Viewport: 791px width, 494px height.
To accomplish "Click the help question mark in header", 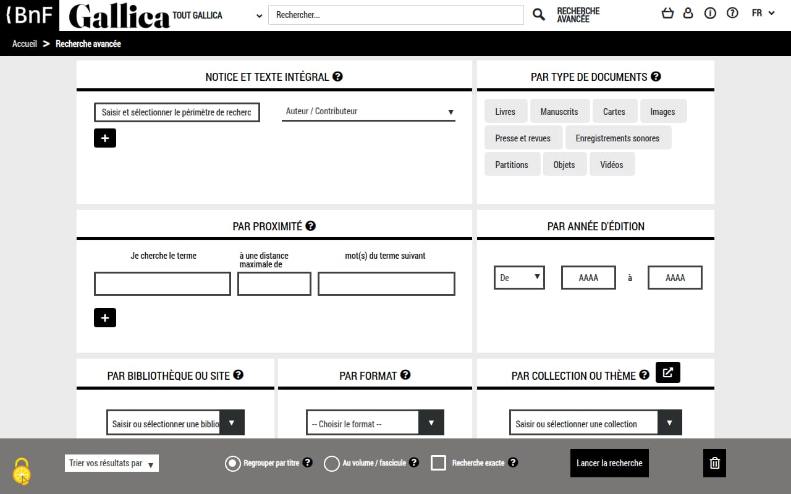I will point(732,13).
